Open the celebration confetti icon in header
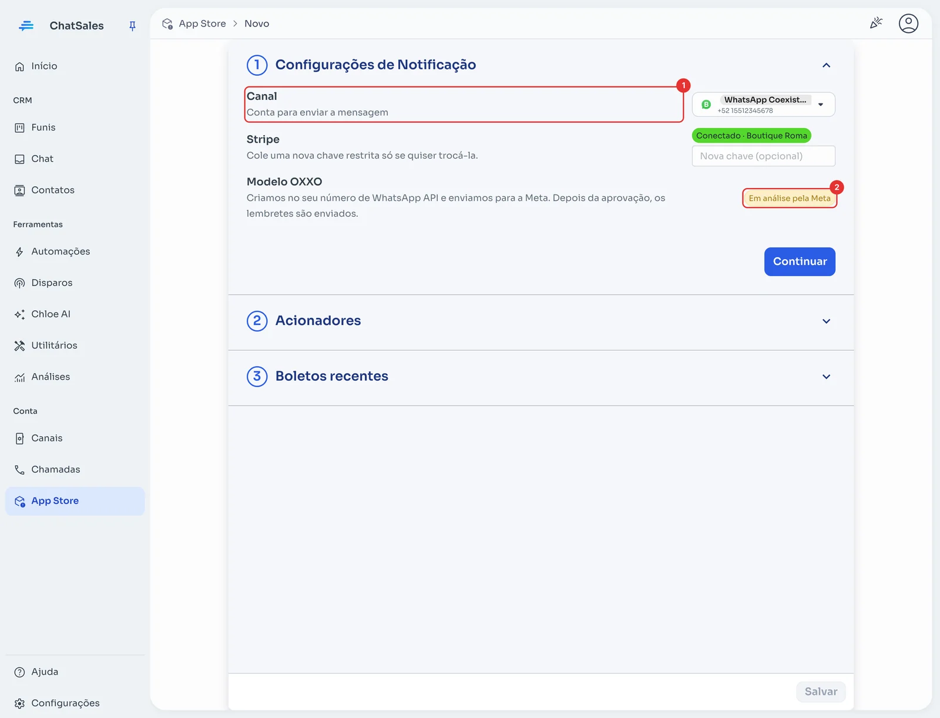940x718 pixels. coord(876,24)
